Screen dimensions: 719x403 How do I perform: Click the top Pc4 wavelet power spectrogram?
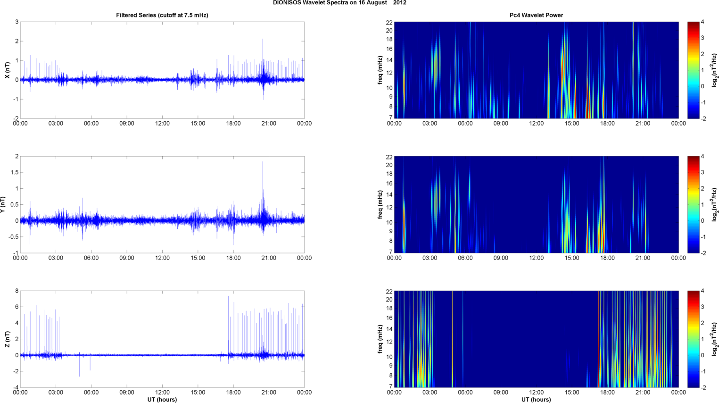click(536, 70)
